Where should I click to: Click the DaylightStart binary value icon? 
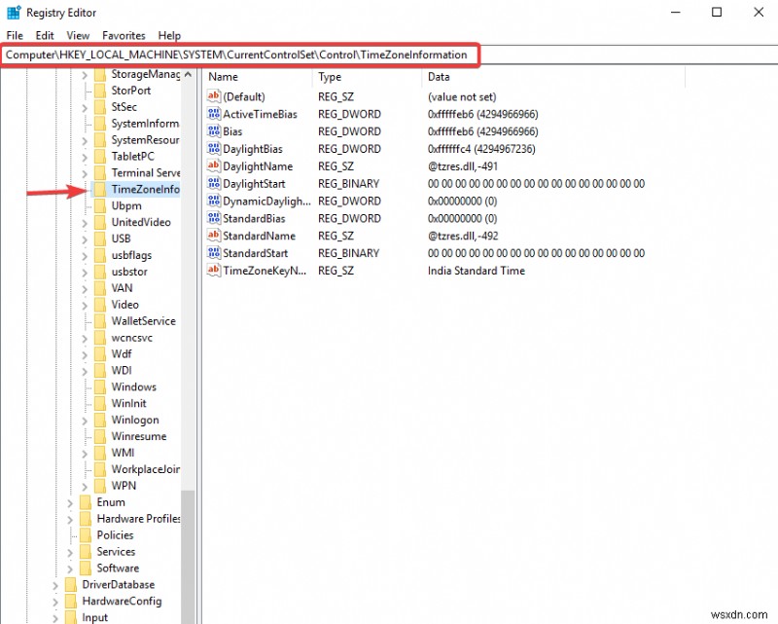pyautogui.click(x=214, y=184)
